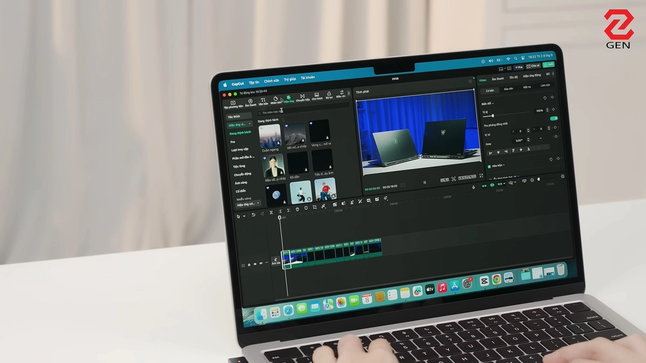Switch to the Xóa nền sub-tab
646x363 pixels.
(x=508, y=88)
